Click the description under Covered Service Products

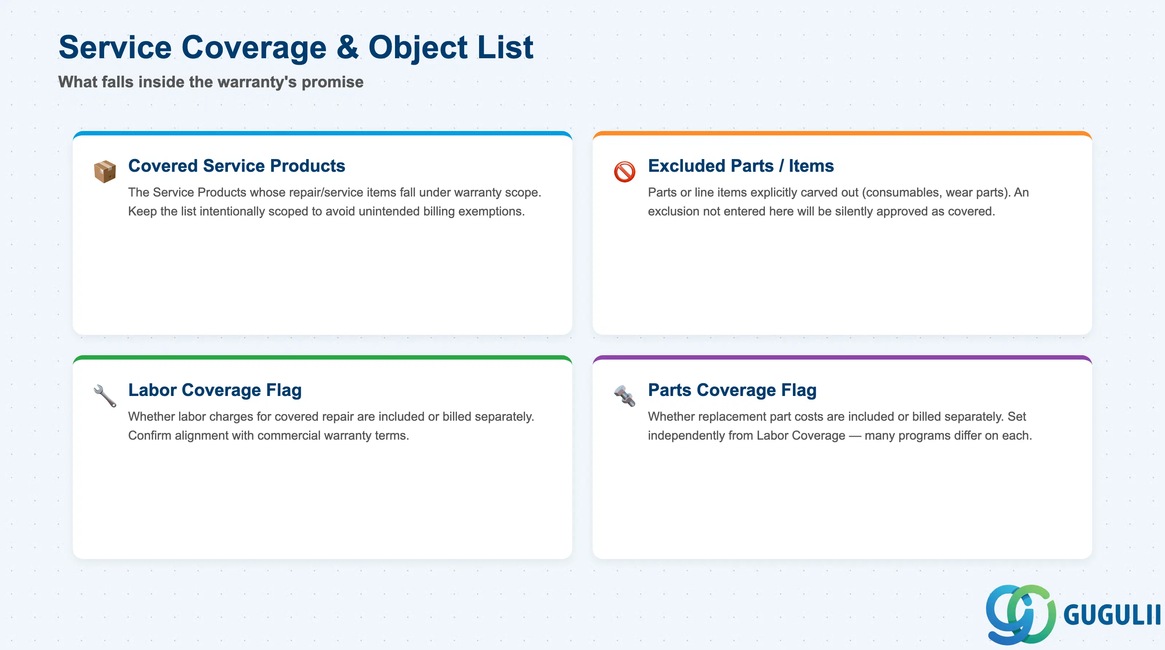click(x=335, y=202)
